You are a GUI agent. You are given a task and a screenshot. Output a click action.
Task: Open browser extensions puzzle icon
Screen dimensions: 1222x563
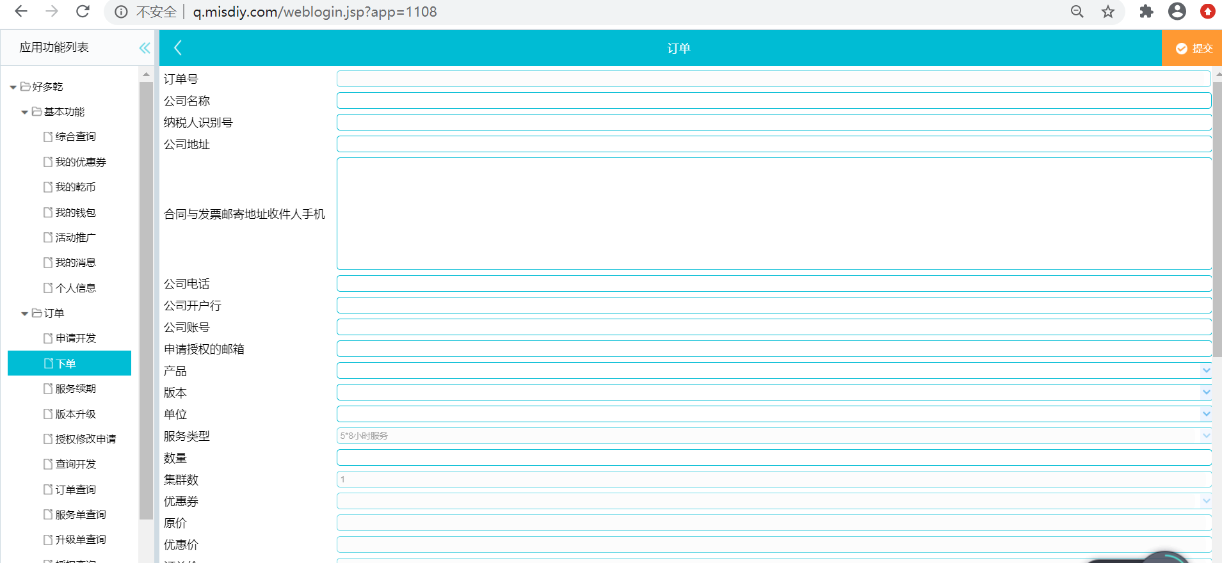1146,12
